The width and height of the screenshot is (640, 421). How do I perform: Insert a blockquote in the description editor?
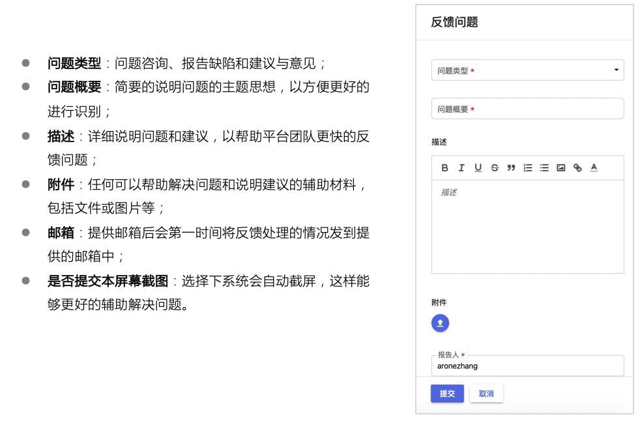point(511,167)
